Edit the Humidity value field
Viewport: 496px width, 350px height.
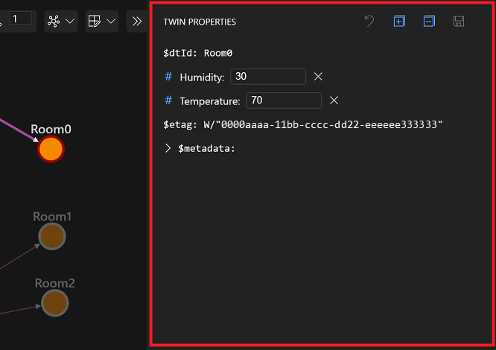click(x=268, y=77)
